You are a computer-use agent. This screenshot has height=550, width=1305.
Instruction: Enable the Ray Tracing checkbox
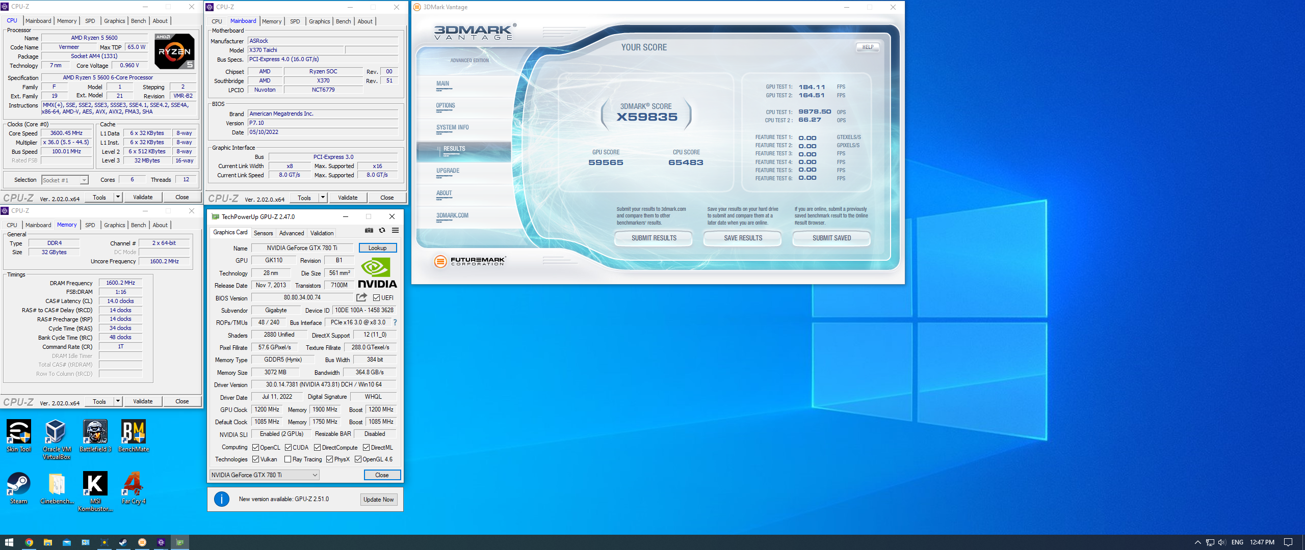tap(288, 459)
